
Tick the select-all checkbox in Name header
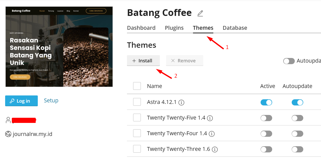(x=137, y=86)
